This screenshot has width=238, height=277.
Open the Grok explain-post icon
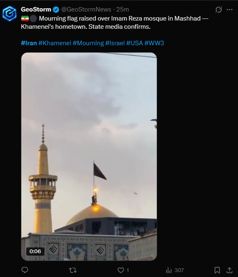point(219,9)
